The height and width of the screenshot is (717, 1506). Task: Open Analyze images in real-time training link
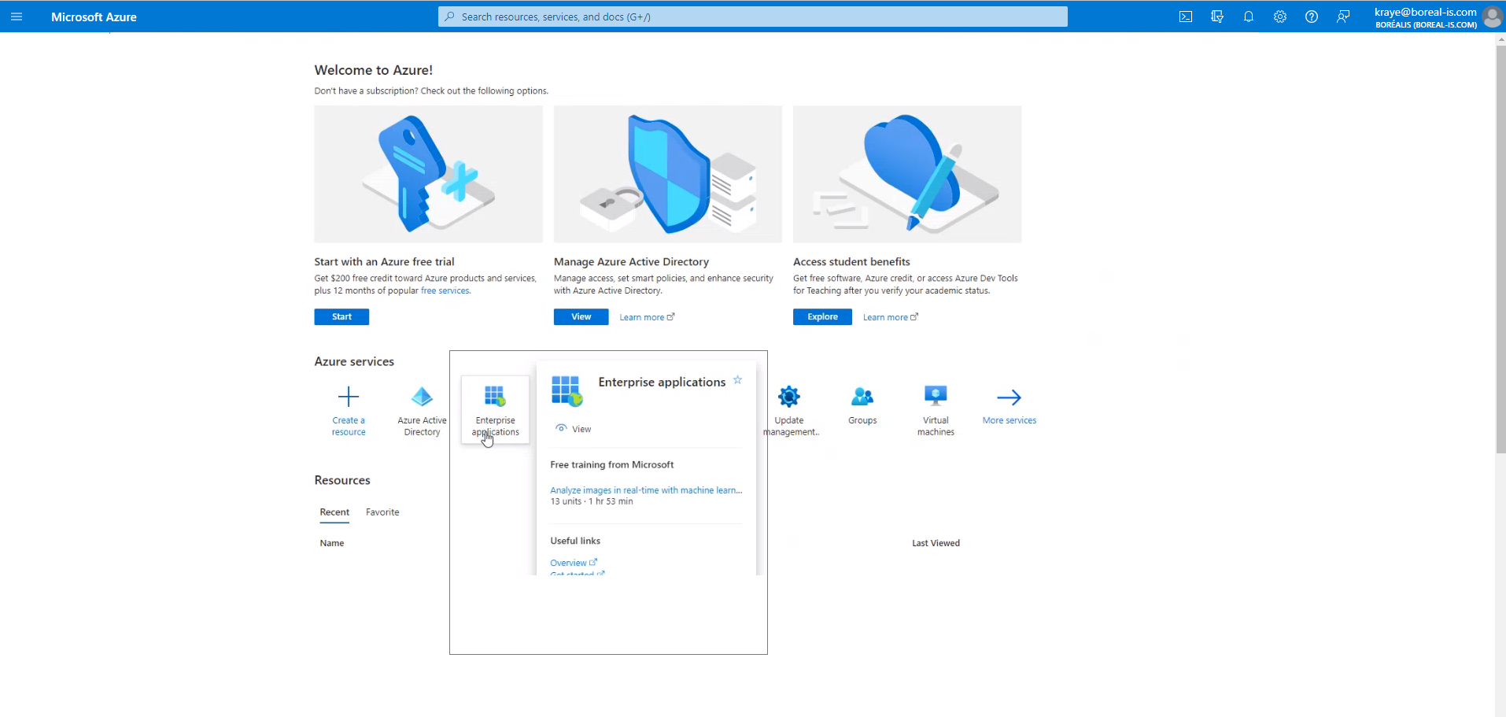[646, 490]
